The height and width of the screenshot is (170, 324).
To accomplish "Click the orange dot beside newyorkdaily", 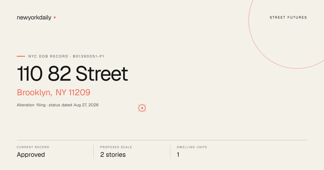I will (55, 18).
